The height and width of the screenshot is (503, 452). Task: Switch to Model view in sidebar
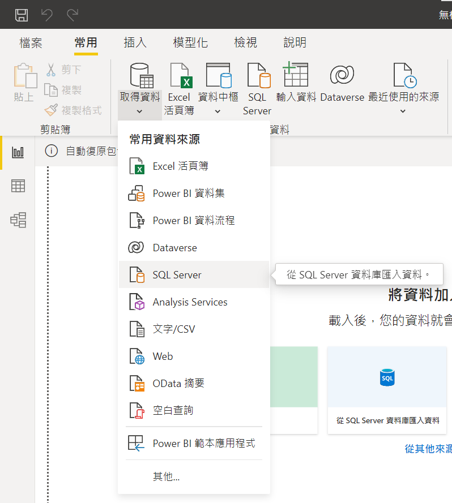point(18,220)
